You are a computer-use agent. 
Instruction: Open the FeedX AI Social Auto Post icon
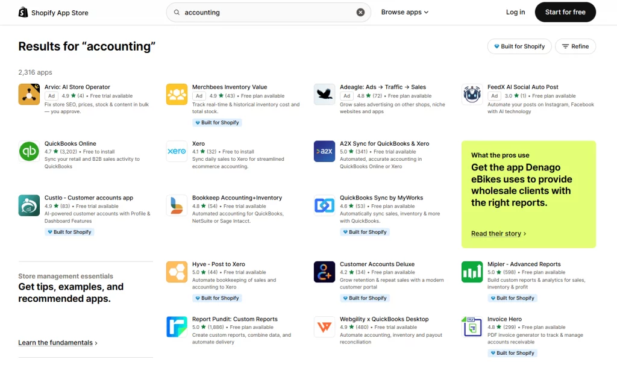[x=472, y=95]
